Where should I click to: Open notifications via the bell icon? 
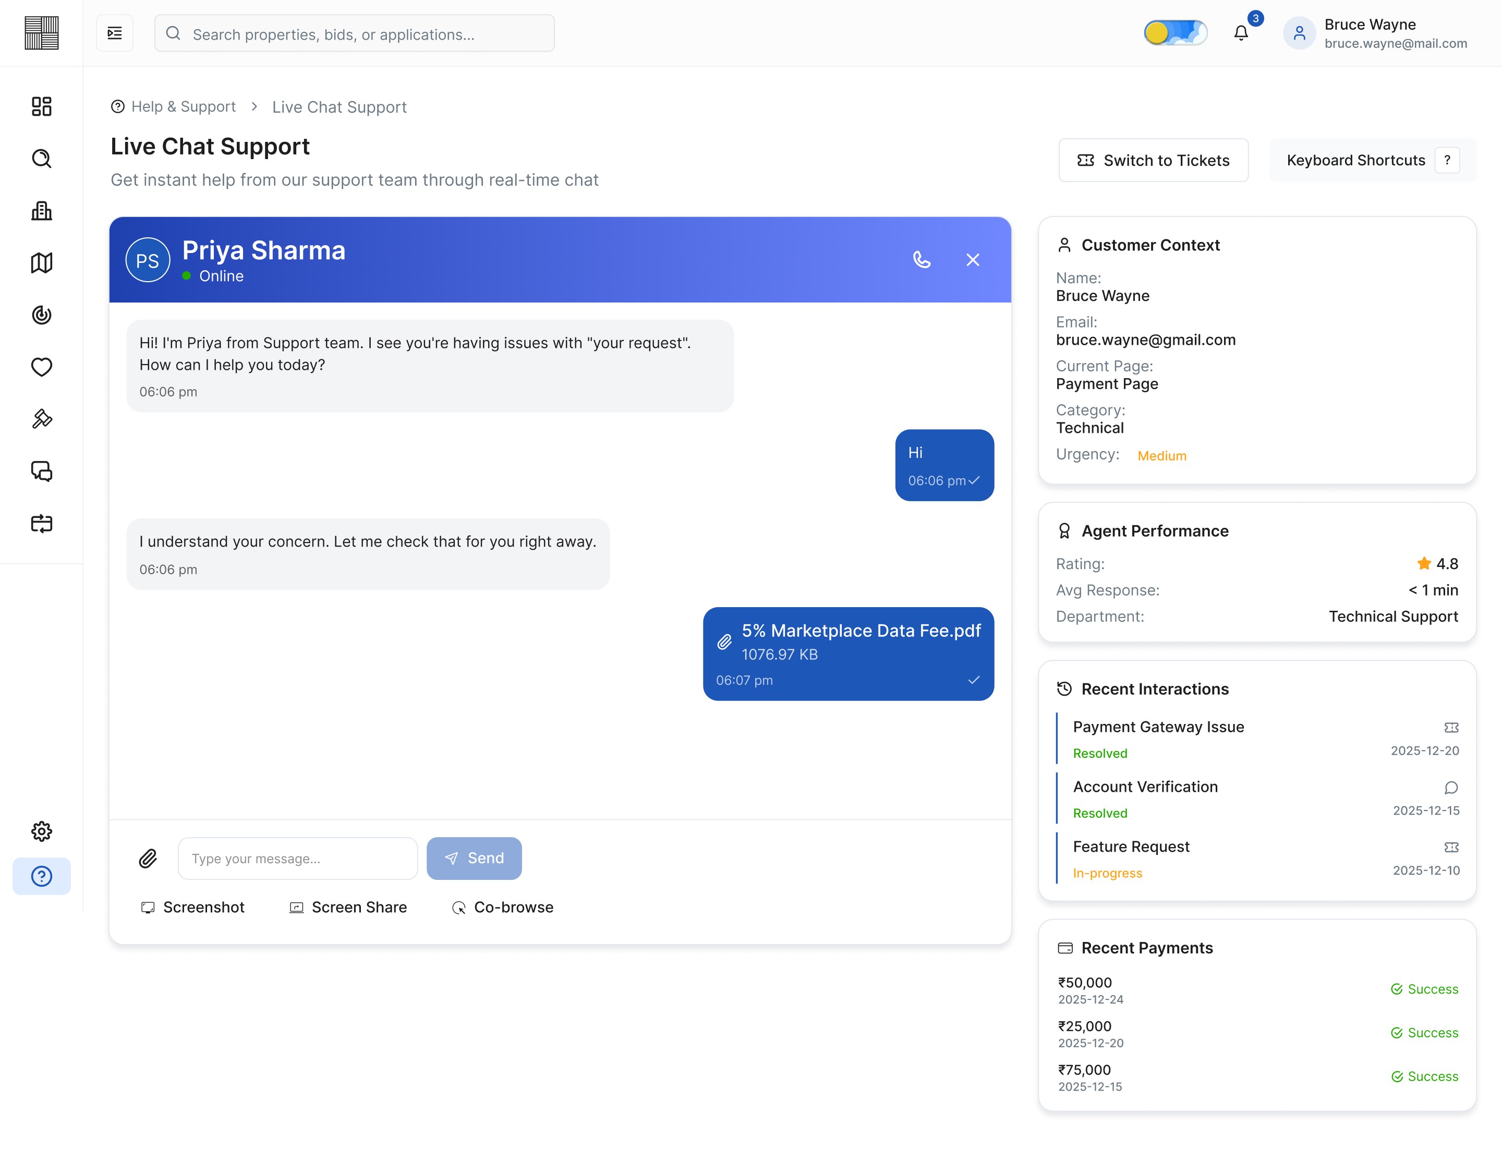pos(1241,33)
